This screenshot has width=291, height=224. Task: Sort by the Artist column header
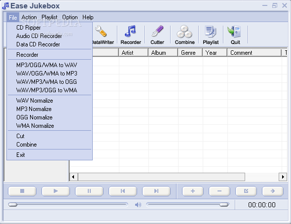pyautogui.click(x=134, y=53)
